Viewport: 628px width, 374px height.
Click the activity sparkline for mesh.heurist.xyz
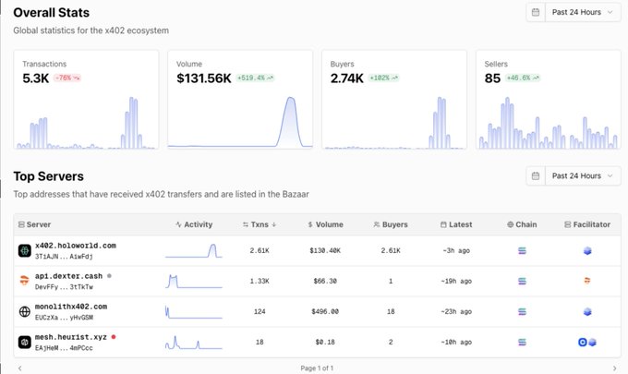tap(193, 343)
